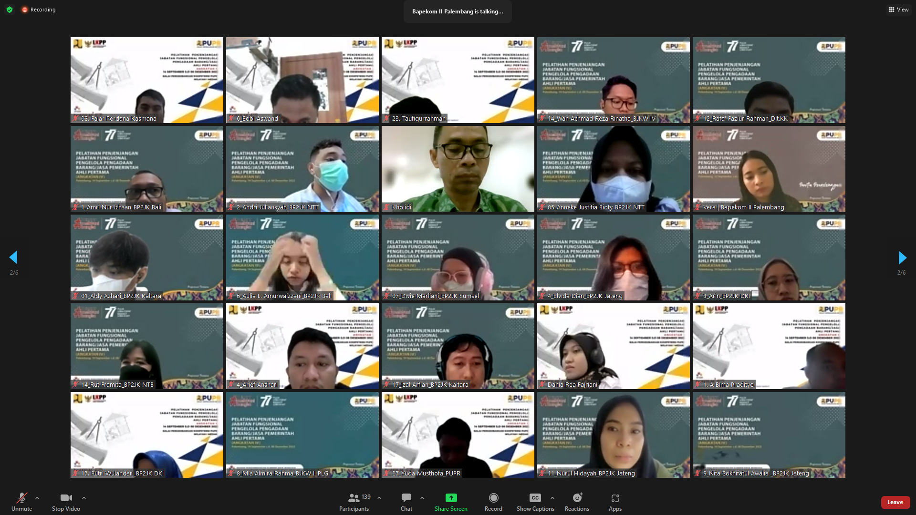Start recording with the Record button

click(x=493, y=502)
